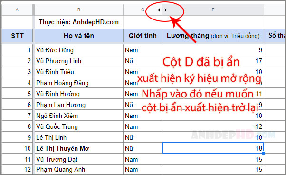The width and height of the screenshot is (286, 175).
Task: Click the 'Thực hiện: AnhdepHD.com' cell
Action: [x=79, y=22]
